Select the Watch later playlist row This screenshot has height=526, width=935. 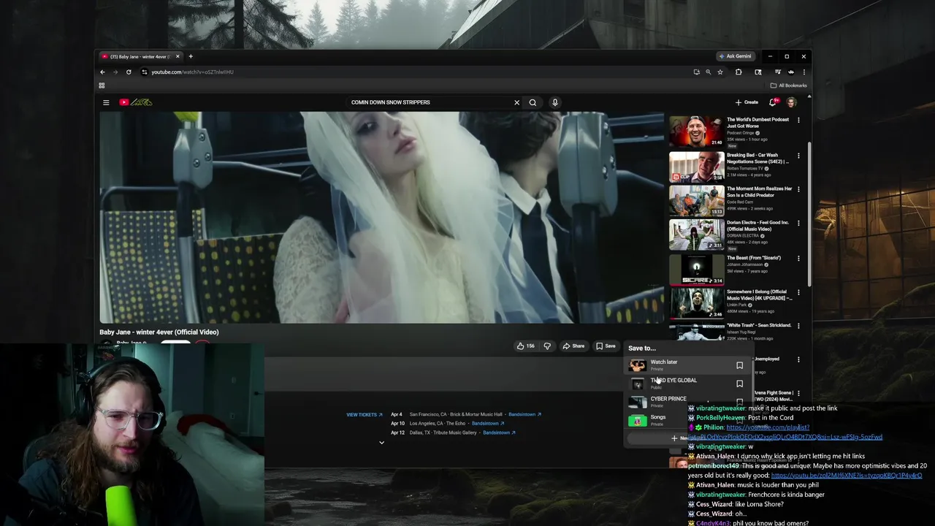click(687, 365)
